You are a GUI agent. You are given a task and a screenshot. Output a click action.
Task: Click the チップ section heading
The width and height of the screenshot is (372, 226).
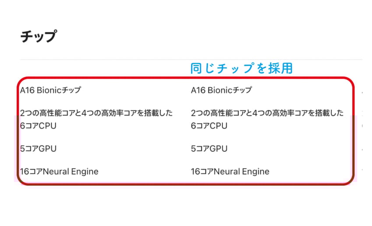pyautogui.click(x=39, y=36)
